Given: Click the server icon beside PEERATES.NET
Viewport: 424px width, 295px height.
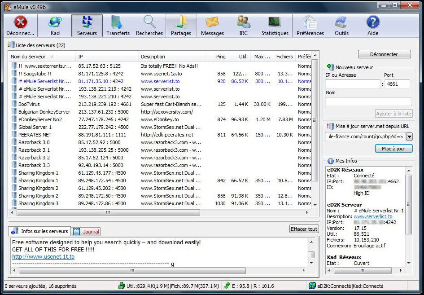Looking at the screenshot, I should [x=14, y=135].
